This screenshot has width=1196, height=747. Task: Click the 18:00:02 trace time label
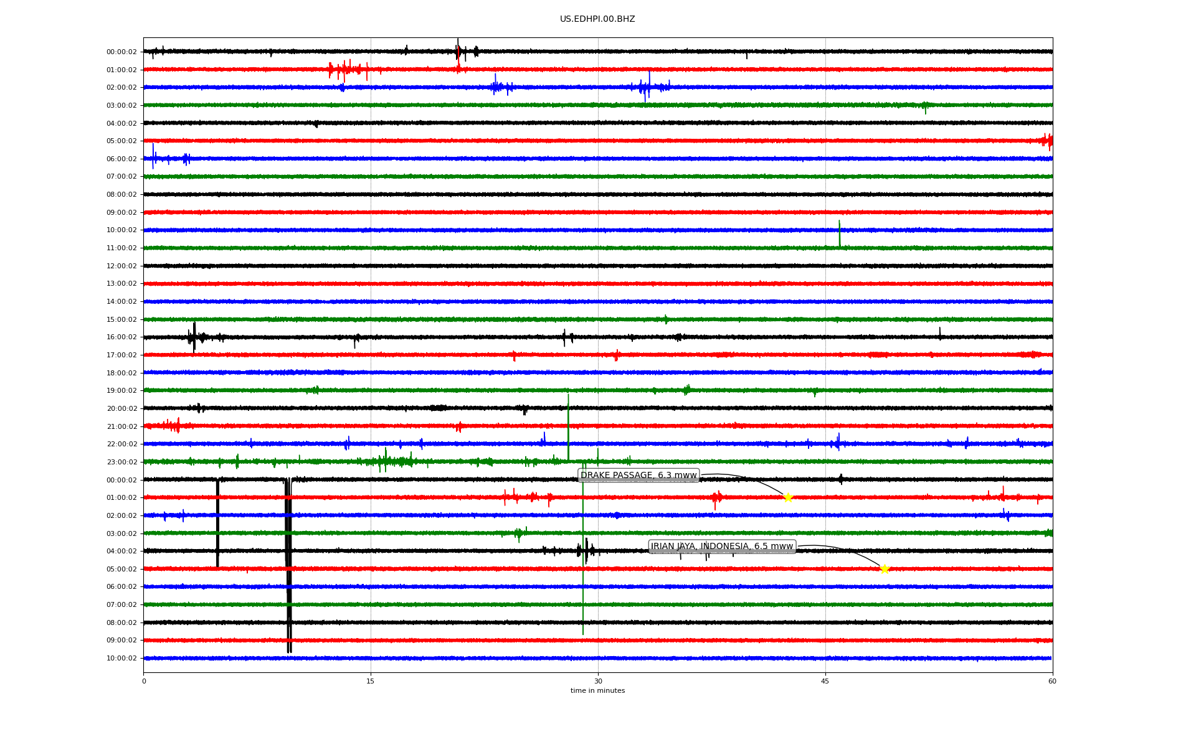point(121,374)
